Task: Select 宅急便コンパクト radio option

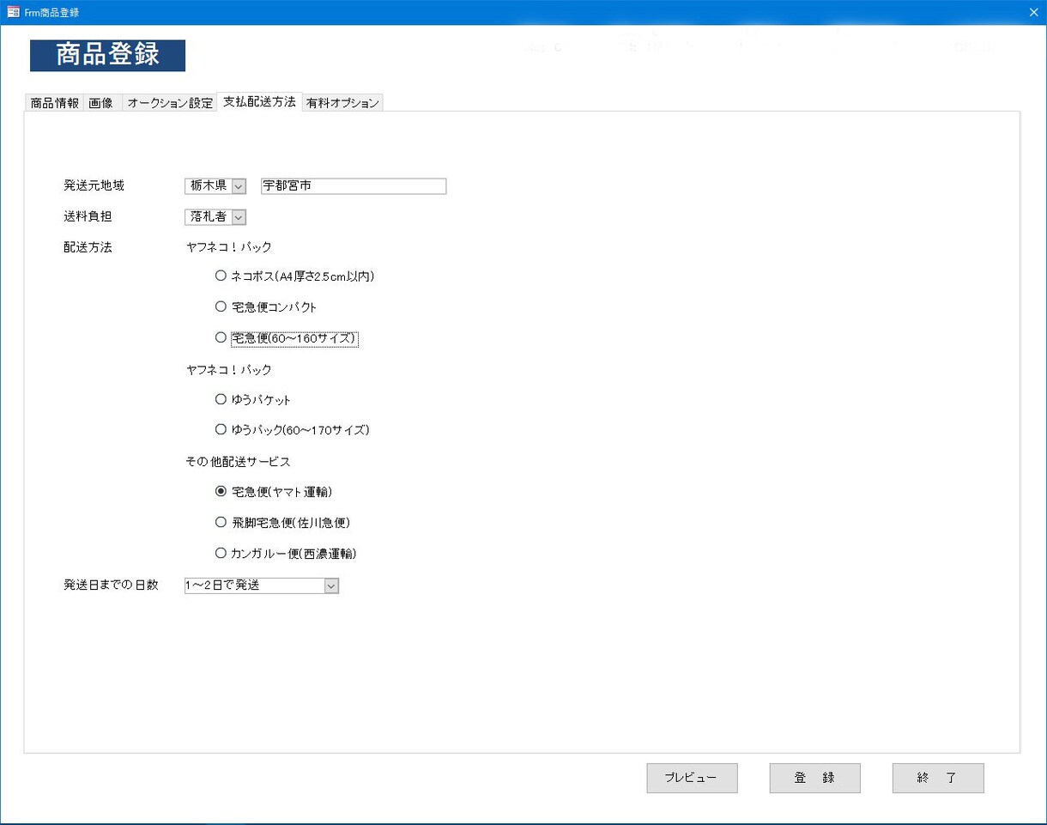Action: coord(221,306)
